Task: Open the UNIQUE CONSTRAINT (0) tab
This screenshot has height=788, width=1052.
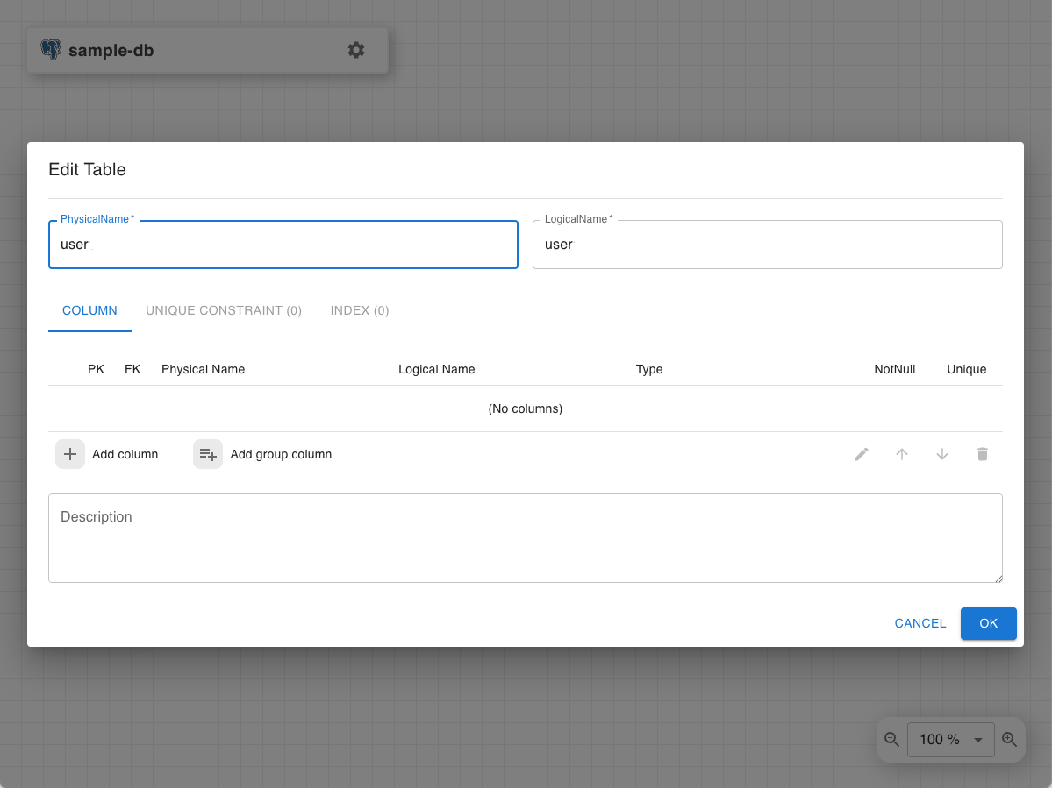Action: tap(224, 311)
